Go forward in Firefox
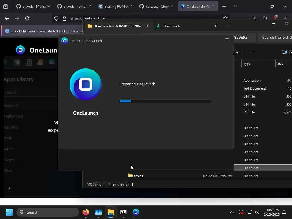Image resolution: width=292 pixels, height=219 pixels. pos(17,18)
